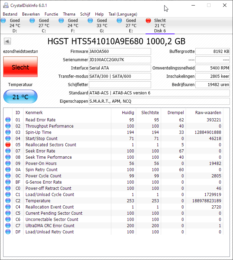Screen dimensions: 233x260
Task: Open the Schijf menu
Action: pyautogui.click(x=85, y=14)
